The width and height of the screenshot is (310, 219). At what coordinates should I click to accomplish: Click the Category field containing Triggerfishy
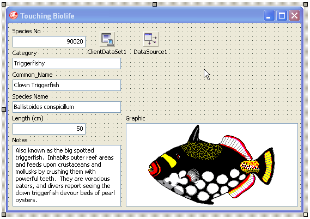pyautogui.click(x=66, y=63)
